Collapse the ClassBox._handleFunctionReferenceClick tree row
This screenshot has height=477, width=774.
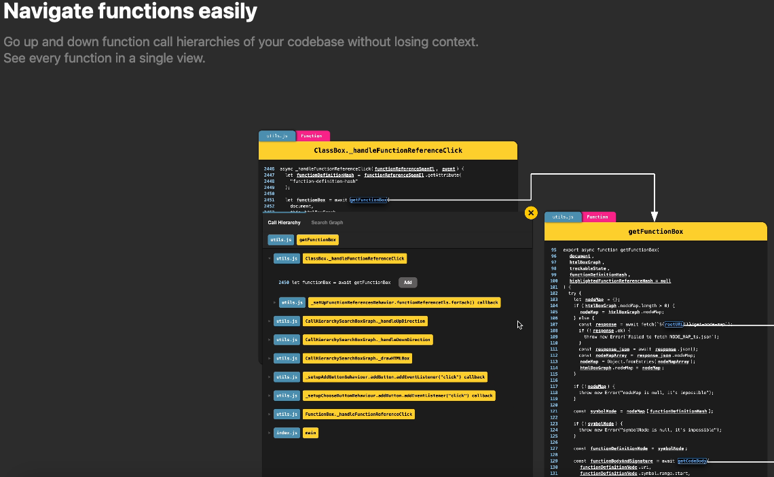click(x=270, y=258)
